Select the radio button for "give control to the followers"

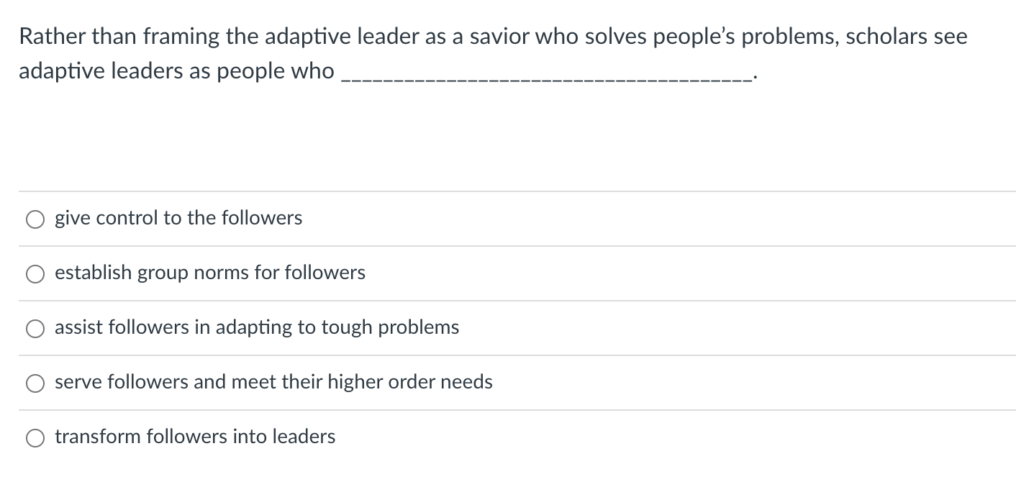(x=35, y=219)
